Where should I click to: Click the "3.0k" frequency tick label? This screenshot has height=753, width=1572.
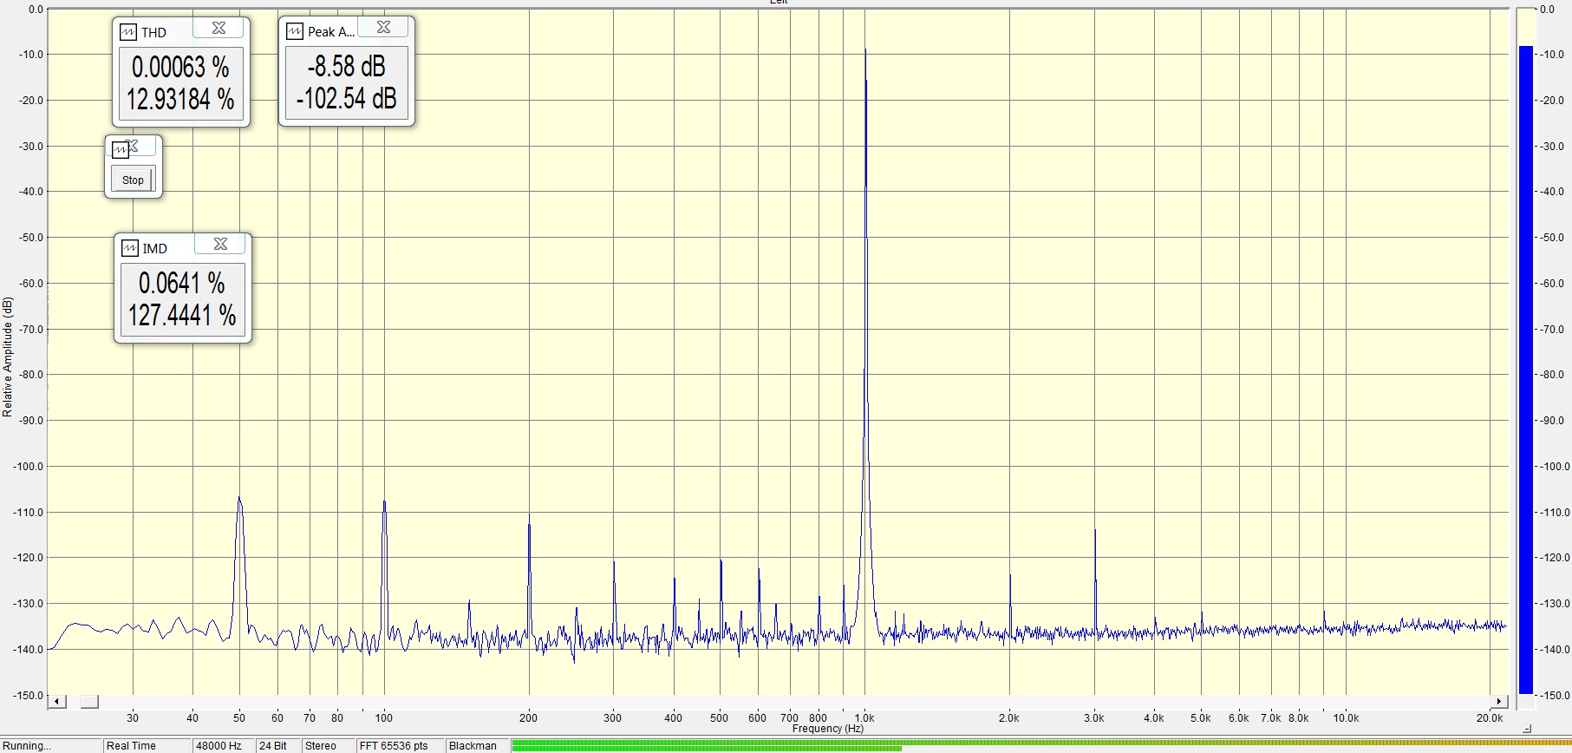point(1094,718)
